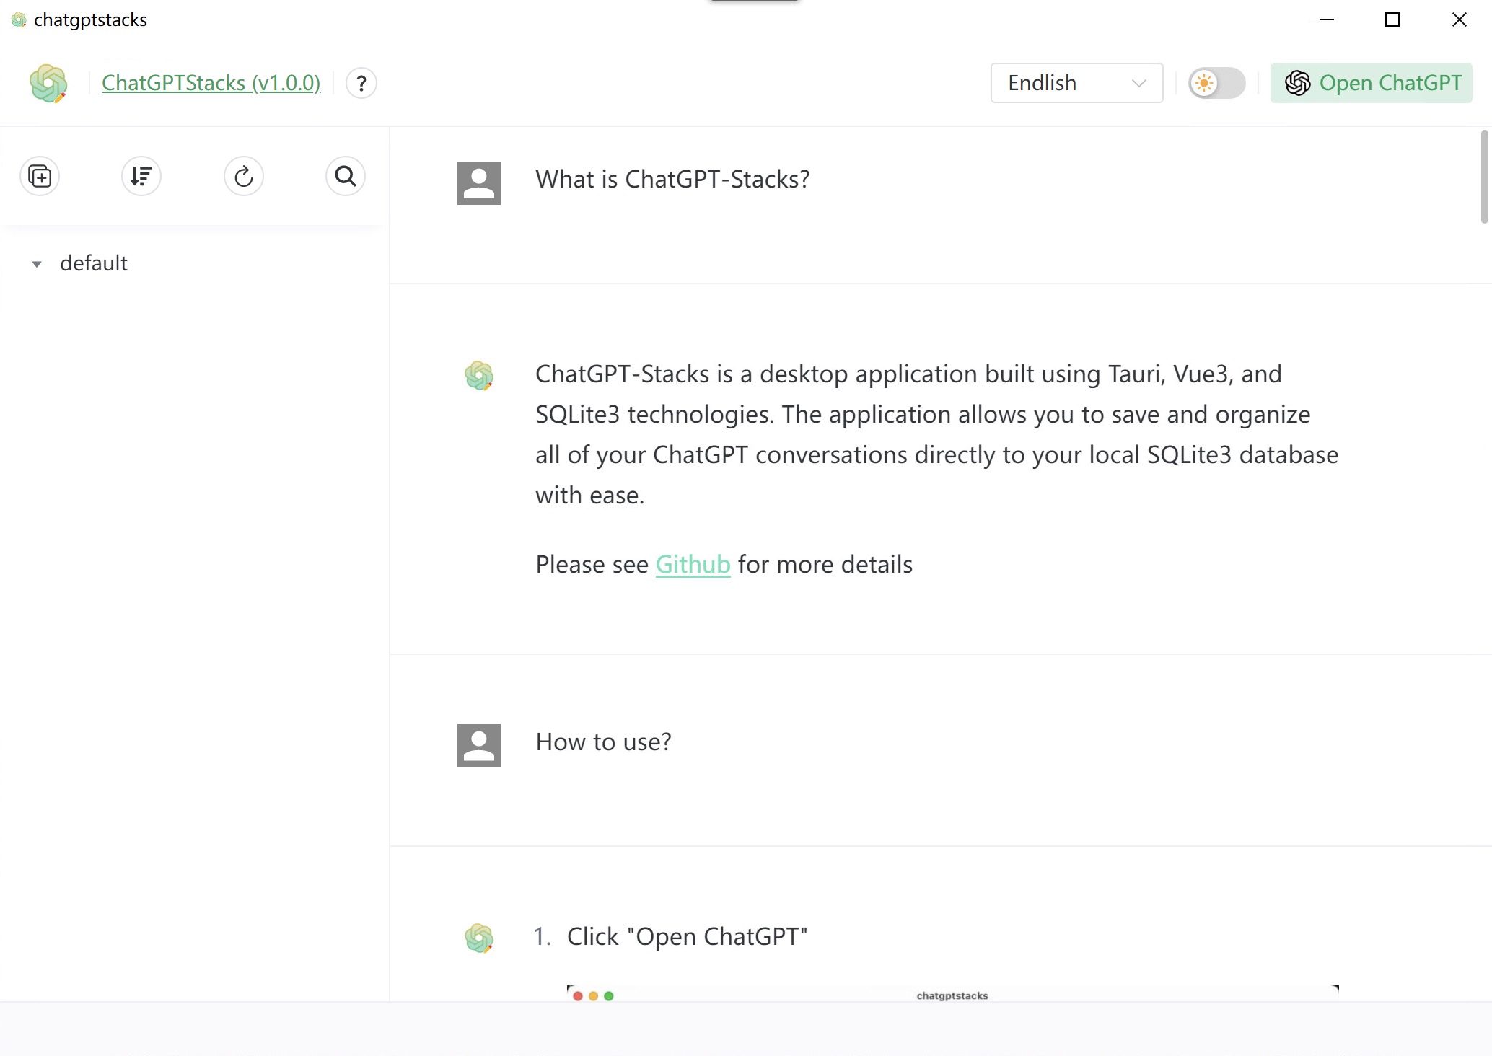Click user avatar beside "How to use?"
The image size is (1492, 1056).
[x=479, y=745]
